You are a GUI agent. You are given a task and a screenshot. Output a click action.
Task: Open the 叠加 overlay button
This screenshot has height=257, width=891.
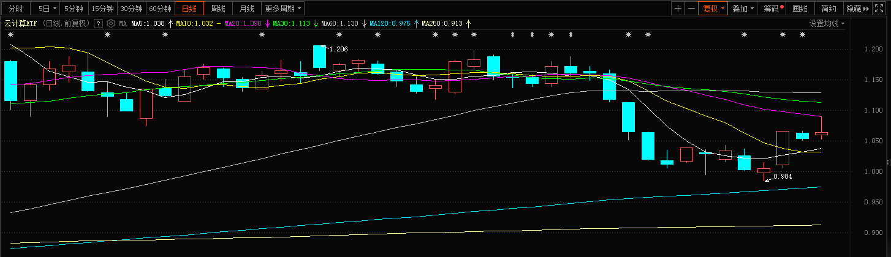point(743,9)
